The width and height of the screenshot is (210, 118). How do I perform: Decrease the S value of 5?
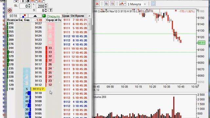[46, 11]
